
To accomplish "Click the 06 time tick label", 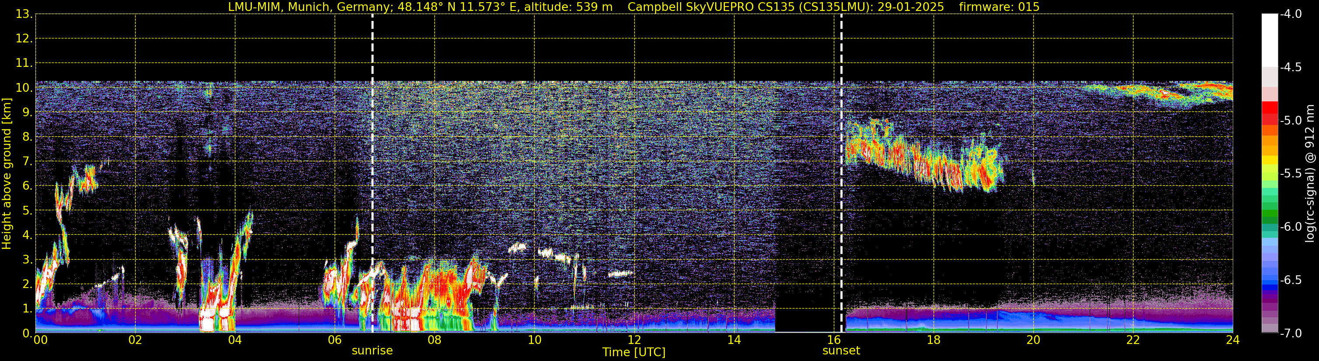I will pos(335,340).
